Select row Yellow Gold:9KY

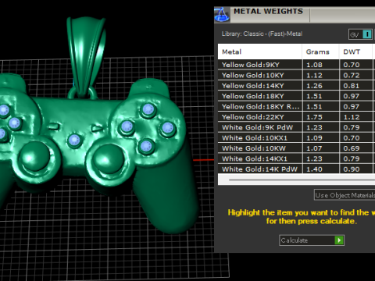pyautogui.click(x=296, y=65)
